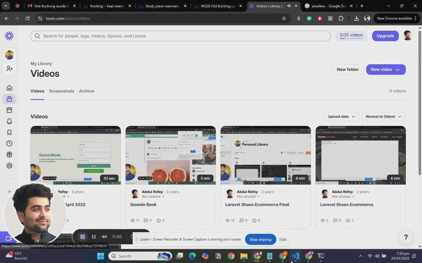Viewport: 422px width, 263px height.
Task: Stop the Loom recording with the stop button
Action: [83, 237]
